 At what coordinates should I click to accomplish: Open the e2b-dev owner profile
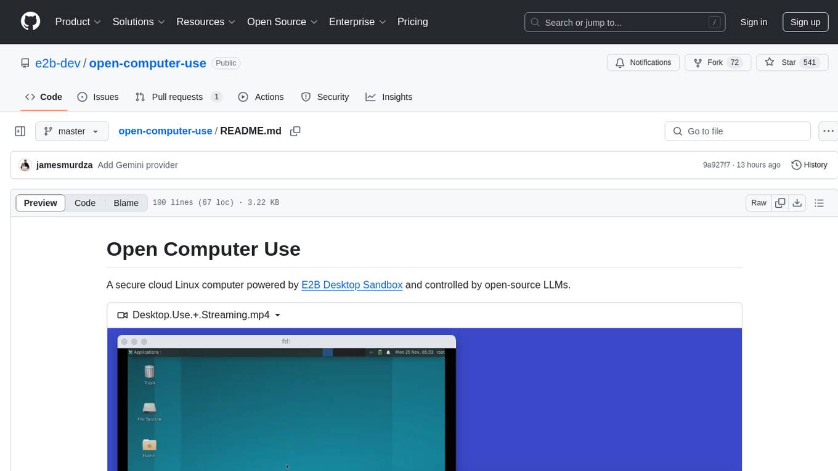click(x=58, y=63)
